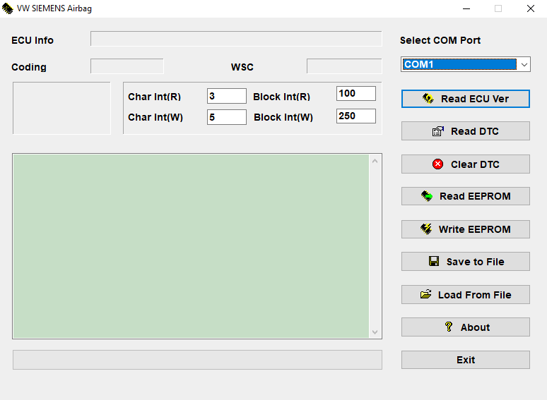Click the Write EEPROM chip icon
This screenshot has height=400, width=547.
pos(426,229)
